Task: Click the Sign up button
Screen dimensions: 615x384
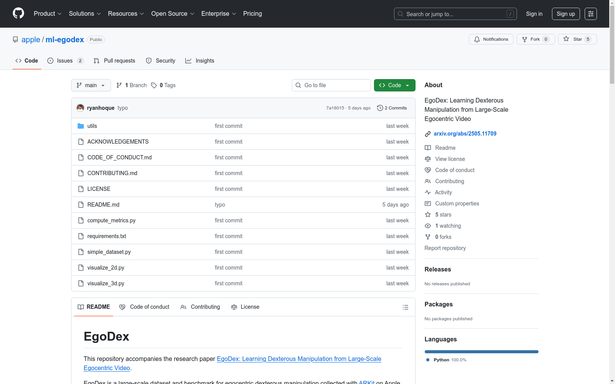Action: pos(566,14)
